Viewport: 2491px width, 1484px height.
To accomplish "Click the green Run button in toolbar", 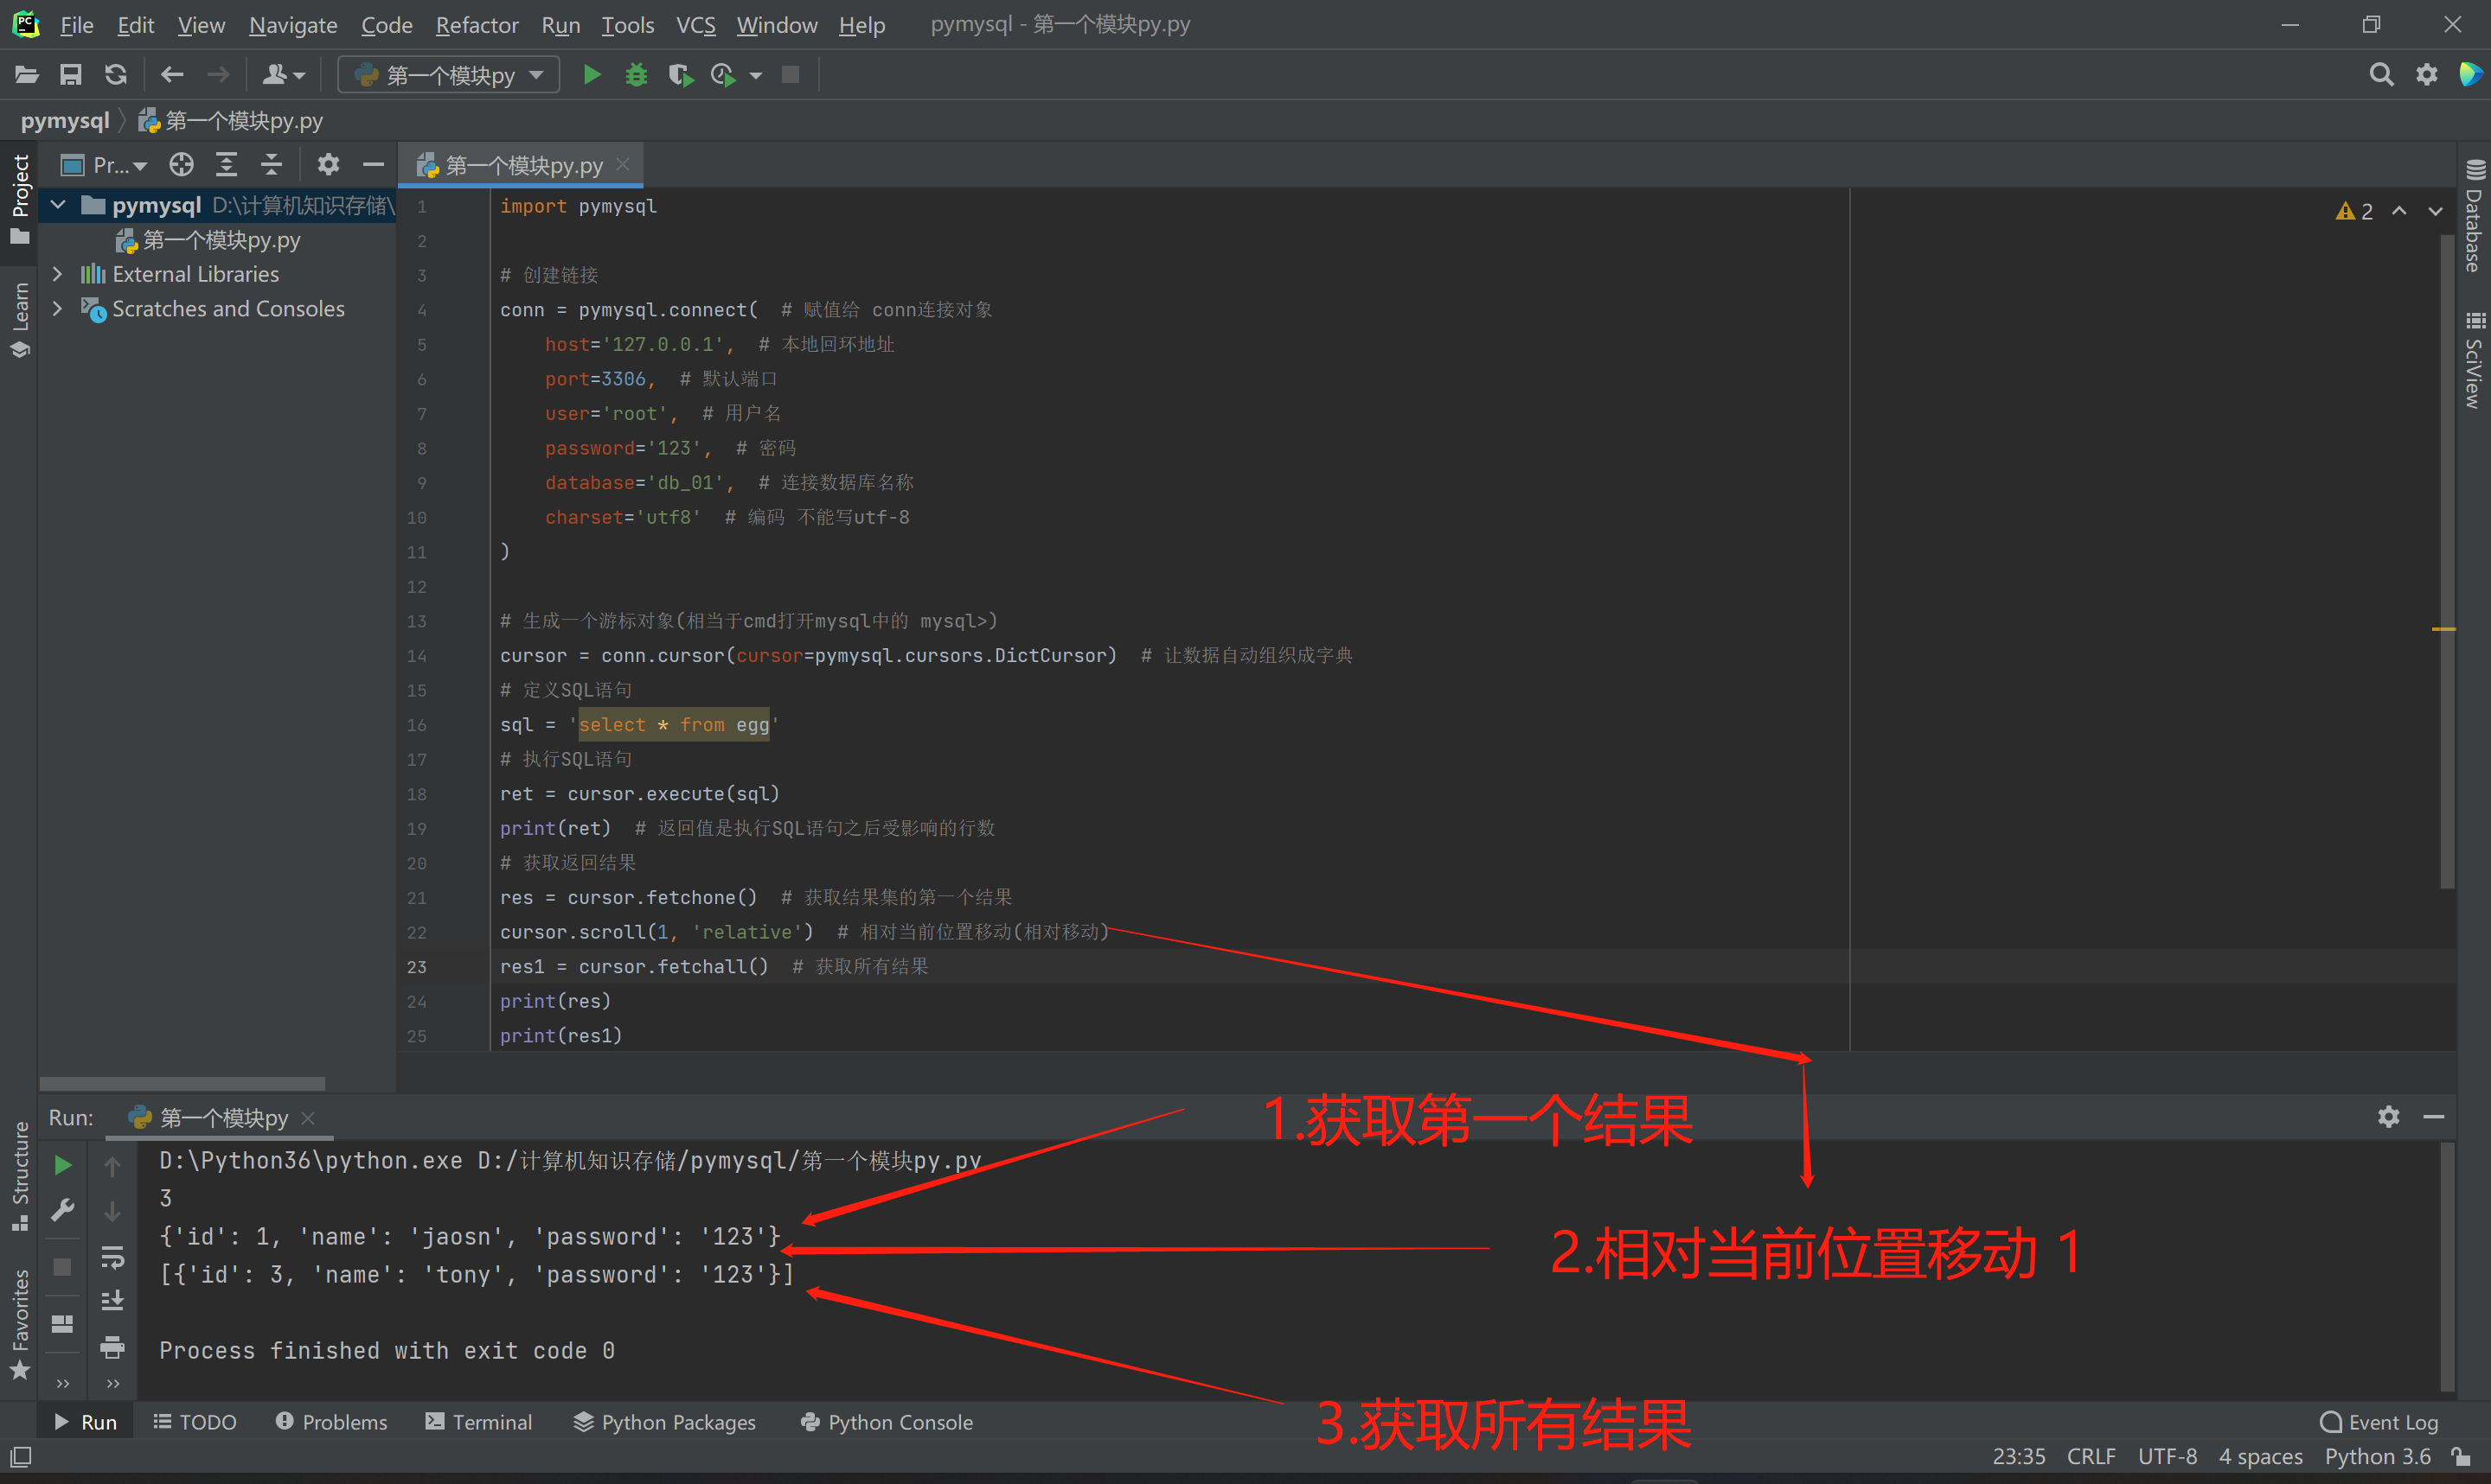I will click(x=592, y=75).
